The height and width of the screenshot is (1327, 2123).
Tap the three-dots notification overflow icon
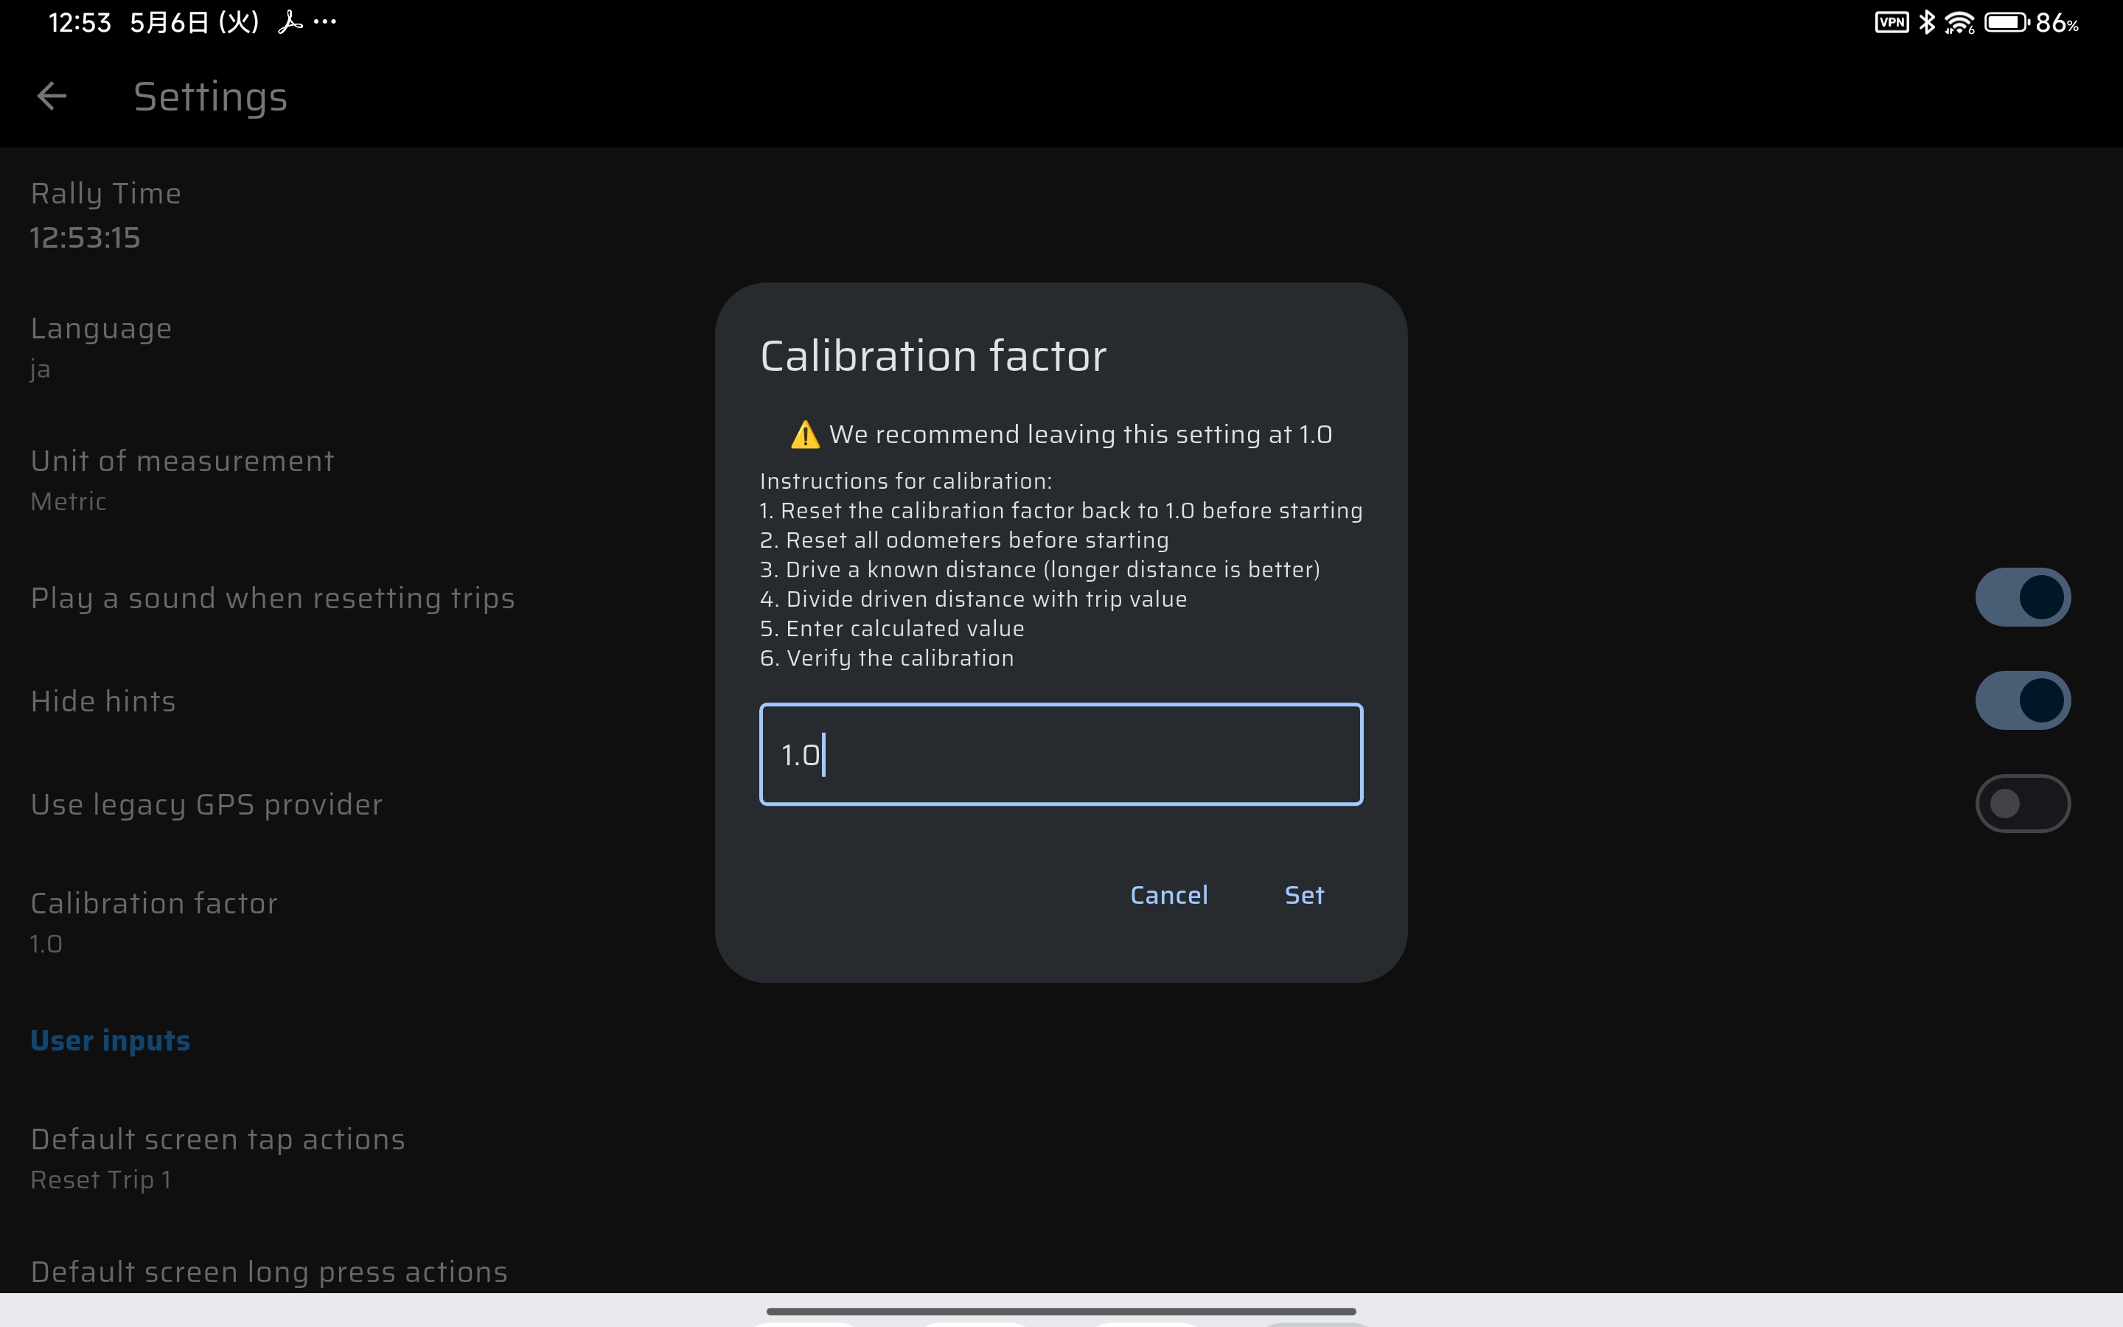coord(324,23)
